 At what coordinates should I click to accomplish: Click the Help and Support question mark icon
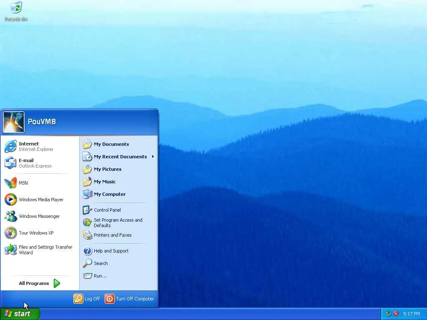tap(87, 251)
